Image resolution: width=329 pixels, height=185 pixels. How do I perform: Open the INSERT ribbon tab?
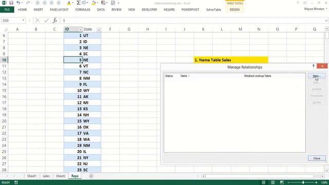[38, 10]
